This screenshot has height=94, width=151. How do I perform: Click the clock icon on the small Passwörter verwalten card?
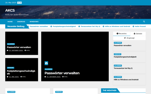[x=8, y=50]
